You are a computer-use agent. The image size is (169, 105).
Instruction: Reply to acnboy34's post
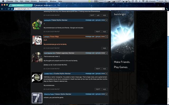104,31
